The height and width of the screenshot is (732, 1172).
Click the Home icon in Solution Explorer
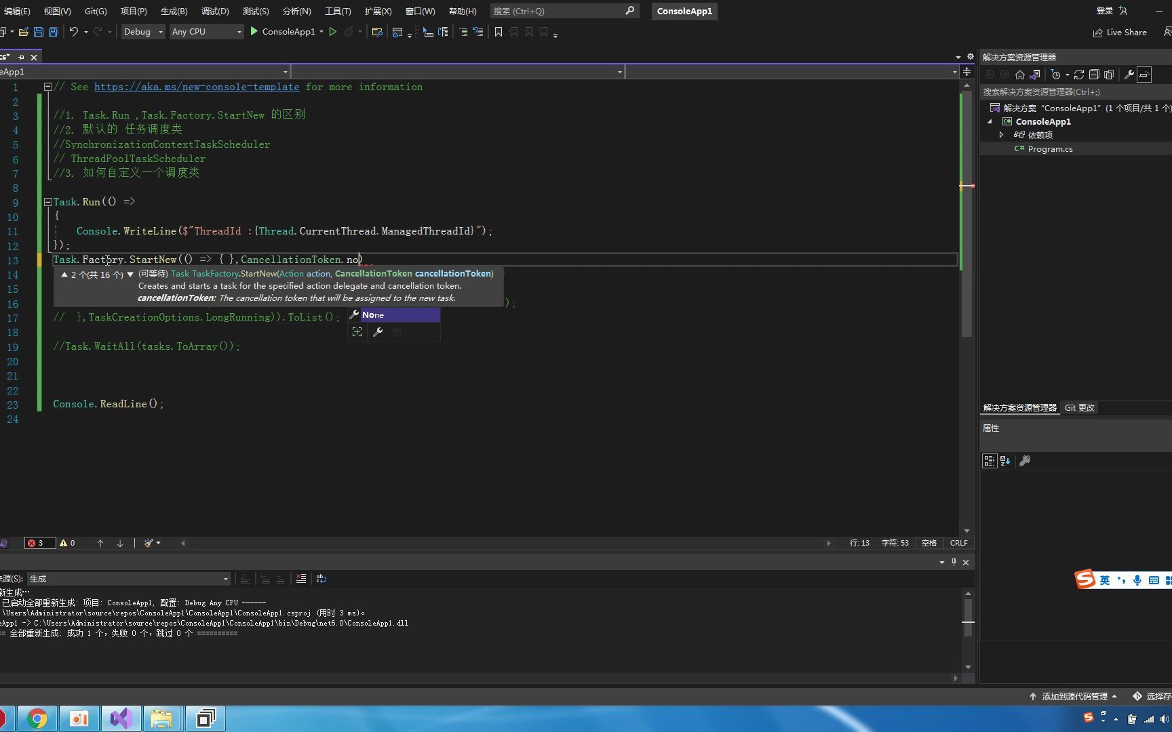1020,75
